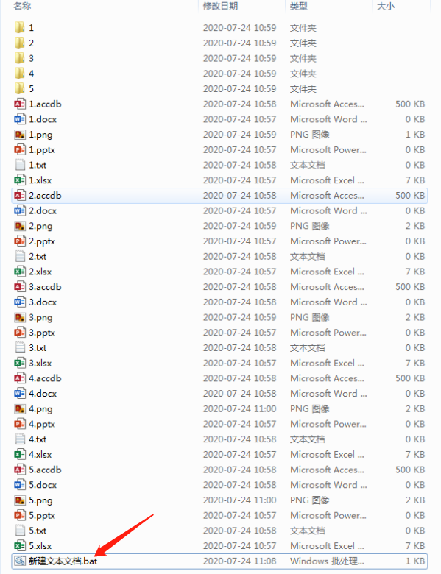The width and height of the screenshot is (441, 574).
Task: Click the date of 新建文本文档.bat row
Action: pos(239,561)
